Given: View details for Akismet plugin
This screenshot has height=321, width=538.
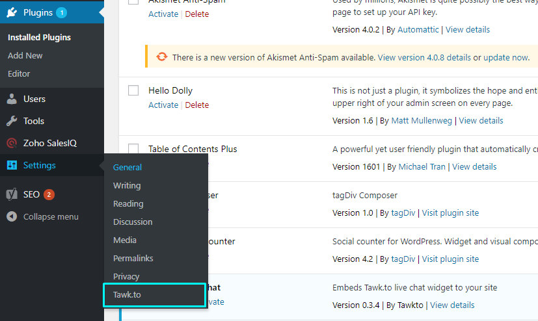Looking at the screenshot, I should click(x=468, y=29).
